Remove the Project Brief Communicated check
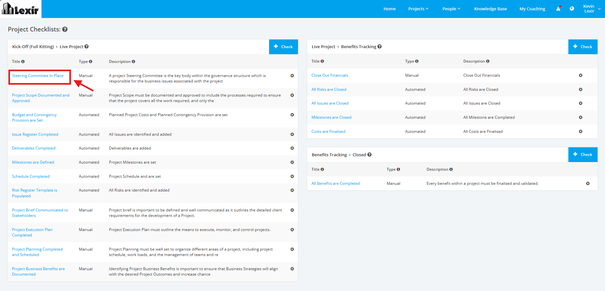 tap(292, 210)
